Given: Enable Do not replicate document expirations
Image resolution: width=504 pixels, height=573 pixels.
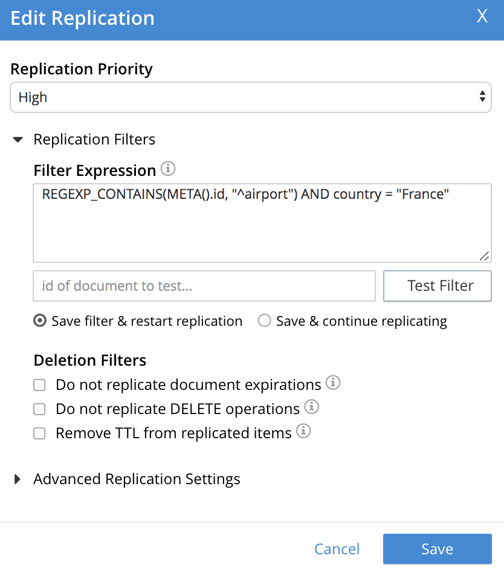Looking at the screenshot, I should coord(40,385).
